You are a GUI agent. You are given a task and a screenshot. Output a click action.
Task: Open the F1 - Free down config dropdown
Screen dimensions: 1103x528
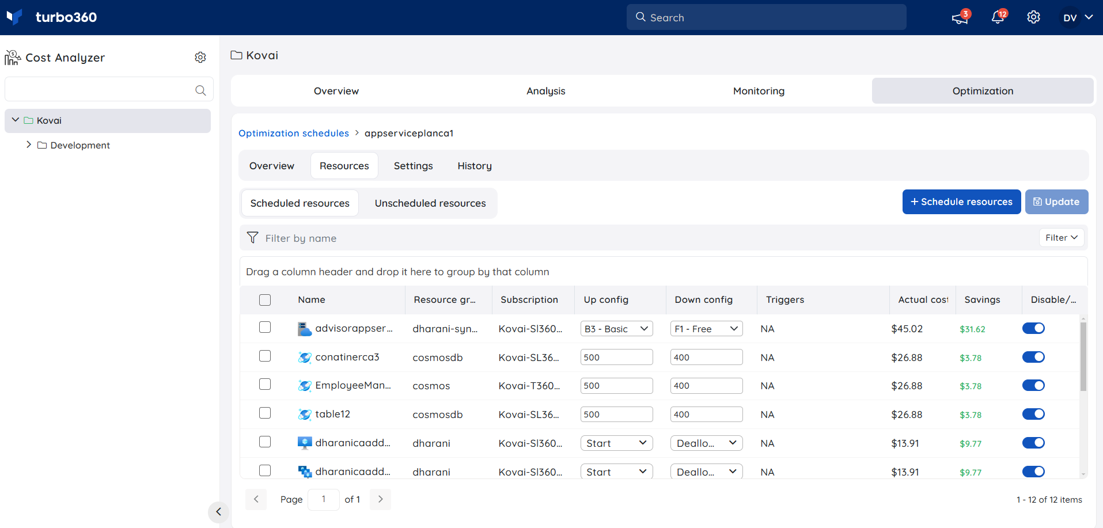[706, 329]
